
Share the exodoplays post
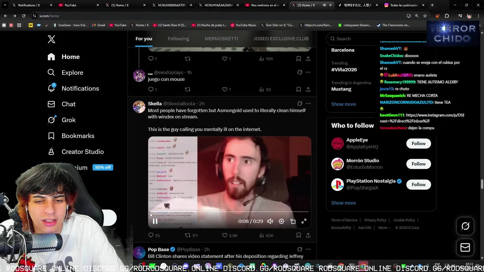[308, 90]
